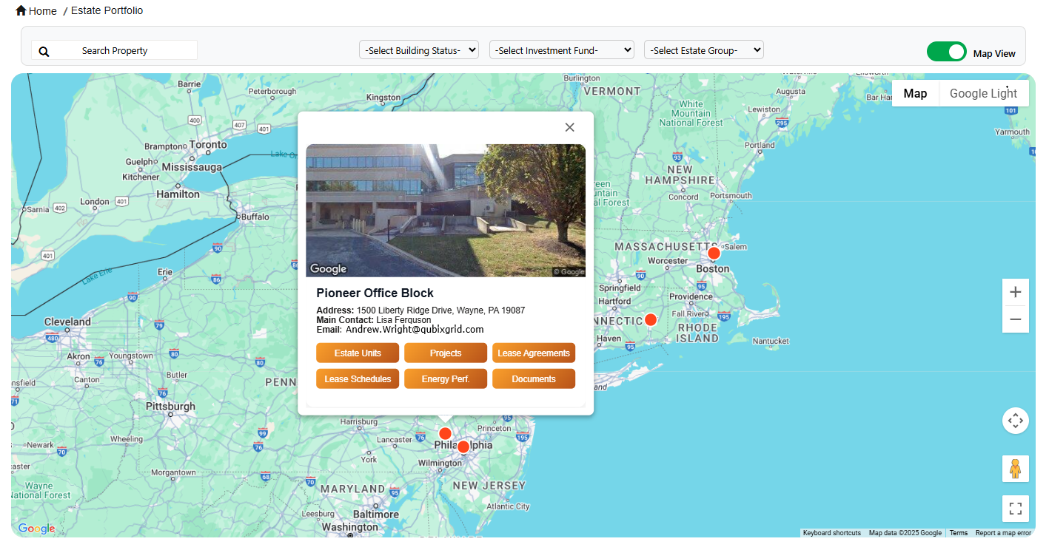This screenshot has height=550, width=1049.
Task: Expand the Select Estate Group dropdown
Action: coord(703,50)
